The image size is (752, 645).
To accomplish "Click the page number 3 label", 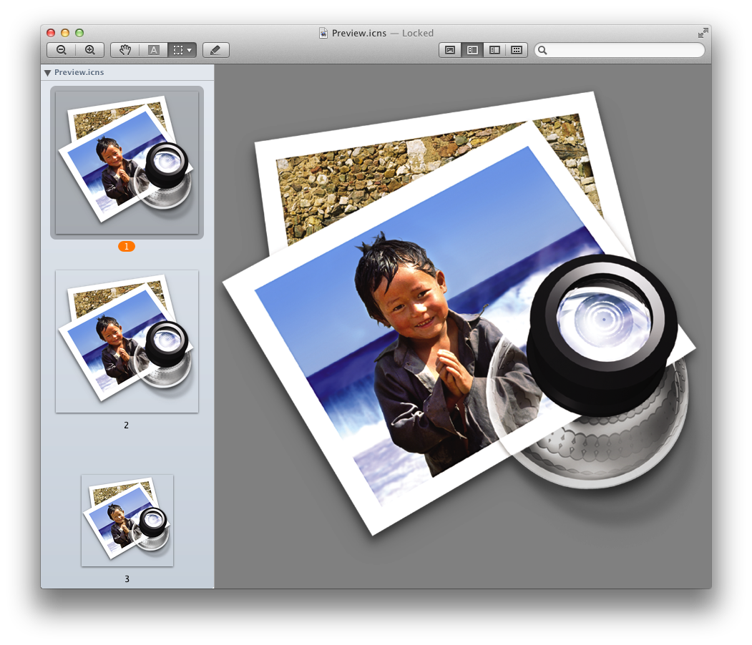I will pos(127,579).
